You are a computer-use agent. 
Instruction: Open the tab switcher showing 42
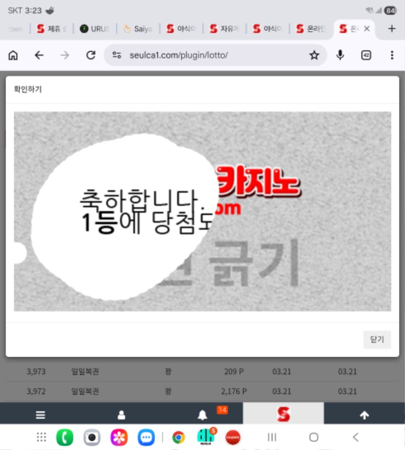tap(366, 55)
